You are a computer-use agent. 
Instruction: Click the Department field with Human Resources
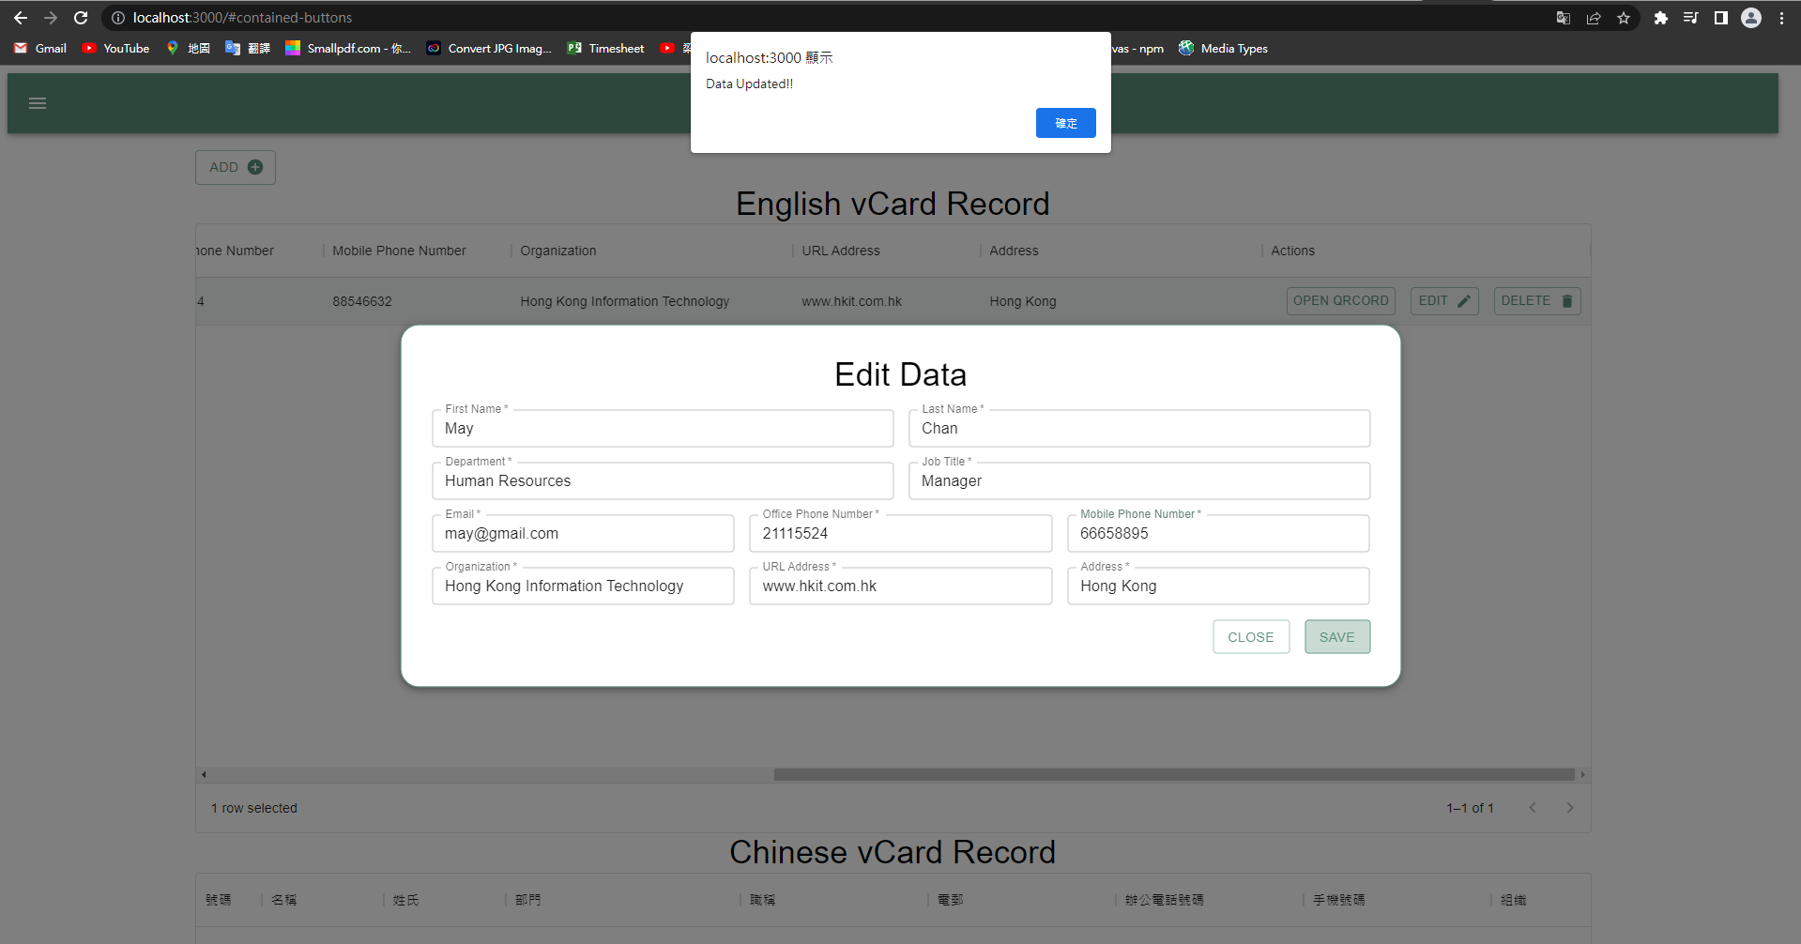coord(663,480)
